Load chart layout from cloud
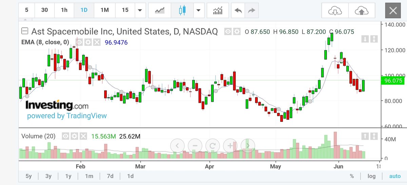This screenshot has width=407, height=185. tap(334, 10)
